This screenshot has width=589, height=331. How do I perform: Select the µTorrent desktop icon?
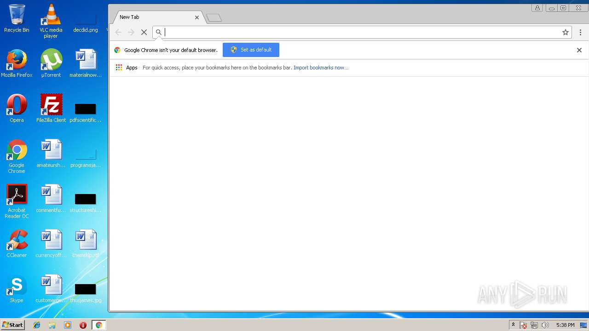(x=51, y=63)
